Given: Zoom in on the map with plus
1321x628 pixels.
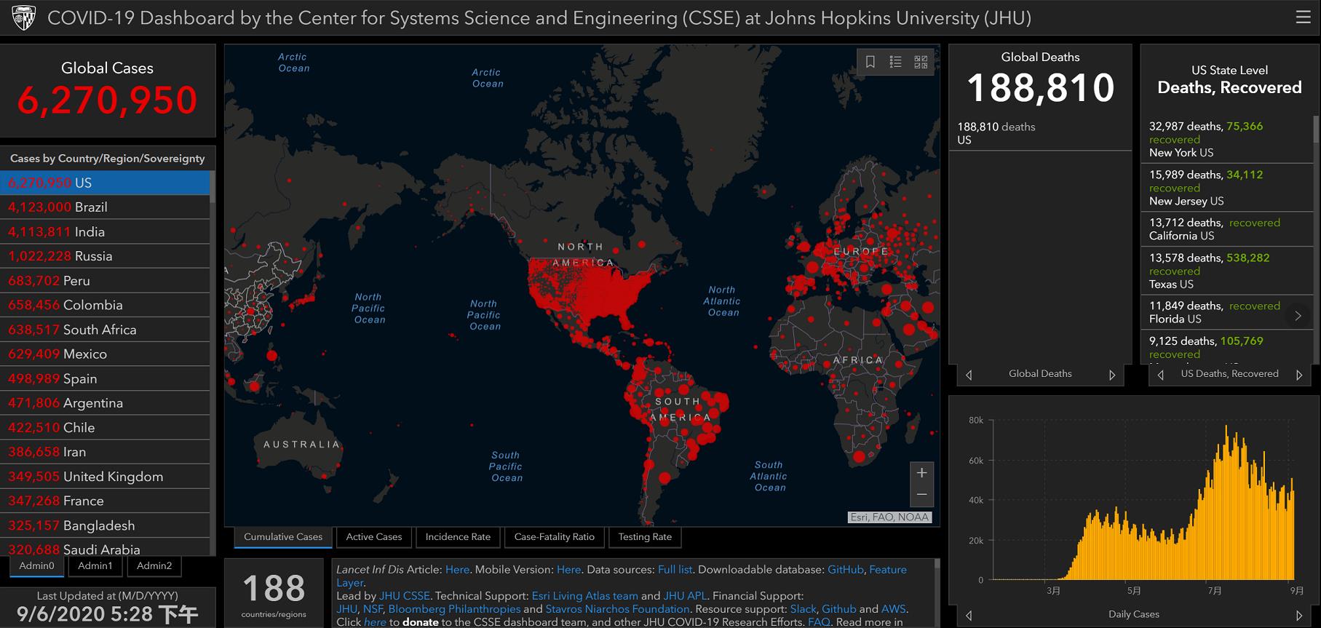Looking at the screenshot, I should click(921, 473).
